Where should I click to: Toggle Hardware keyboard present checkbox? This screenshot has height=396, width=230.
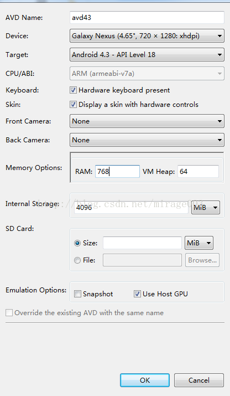[x=74, y=90]
